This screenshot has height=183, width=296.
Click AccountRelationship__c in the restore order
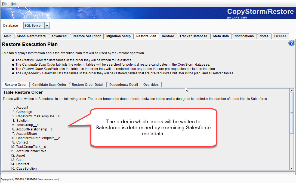[x=34, y=129]
